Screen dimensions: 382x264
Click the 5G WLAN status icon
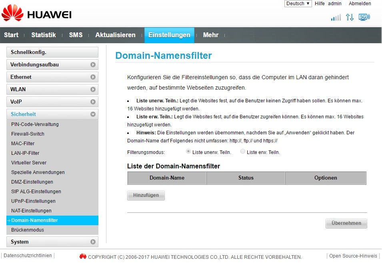click(x=364, y=17)
